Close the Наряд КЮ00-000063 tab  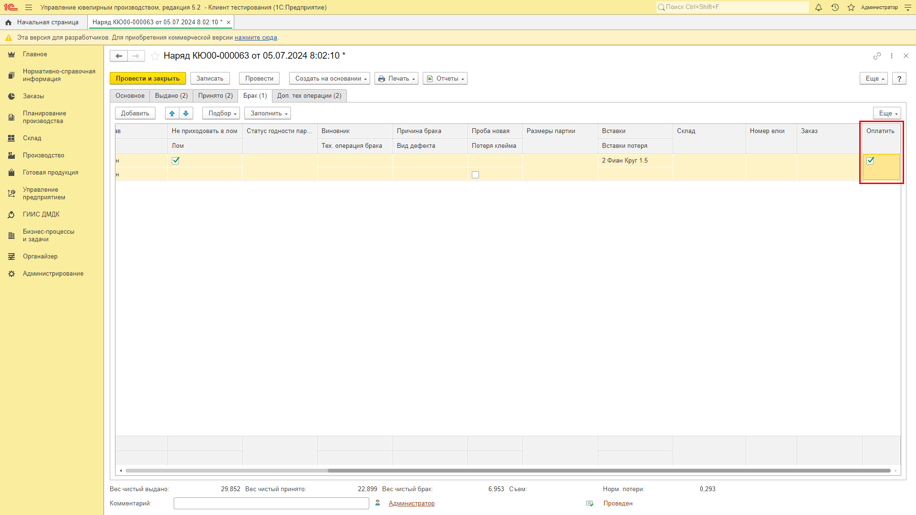coord(229,22)
